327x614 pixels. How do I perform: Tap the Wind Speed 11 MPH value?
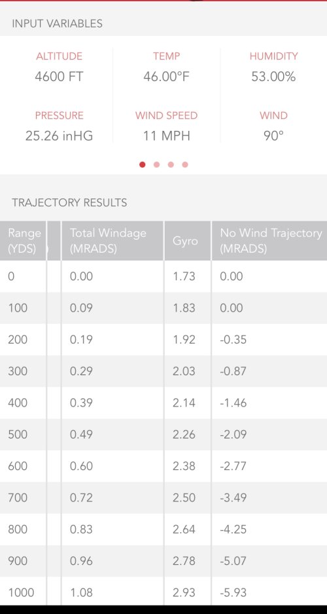point(166,136)
